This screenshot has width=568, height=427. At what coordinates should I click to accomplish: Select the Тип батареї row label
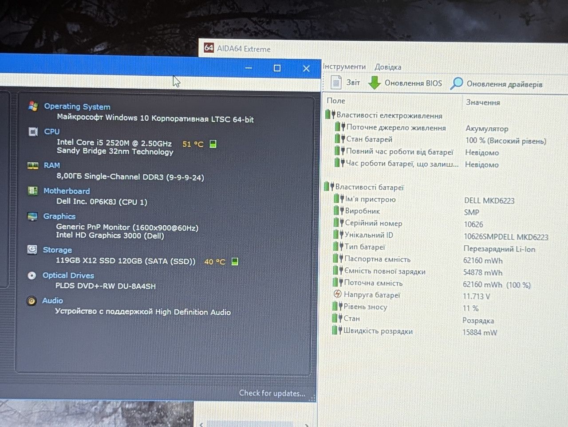tap(365, 247)
